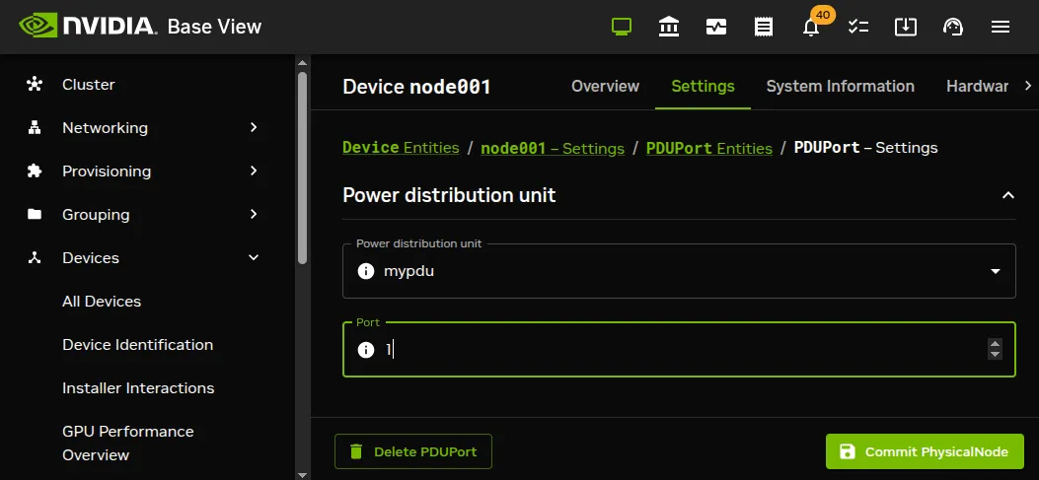Open the checklist tasks icon

click(858, 27)
